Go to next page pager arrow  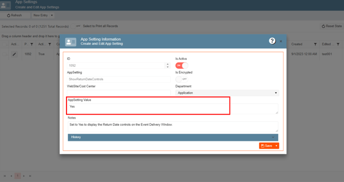(24, 176)
